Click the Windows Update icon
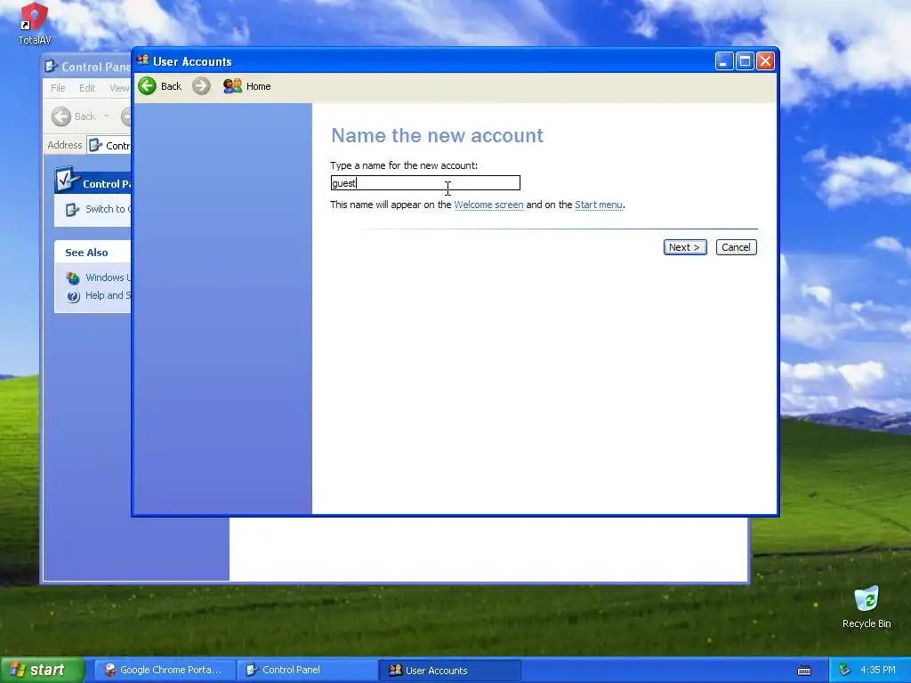Viewport: 911px width, 683px height. coord(73,277)
